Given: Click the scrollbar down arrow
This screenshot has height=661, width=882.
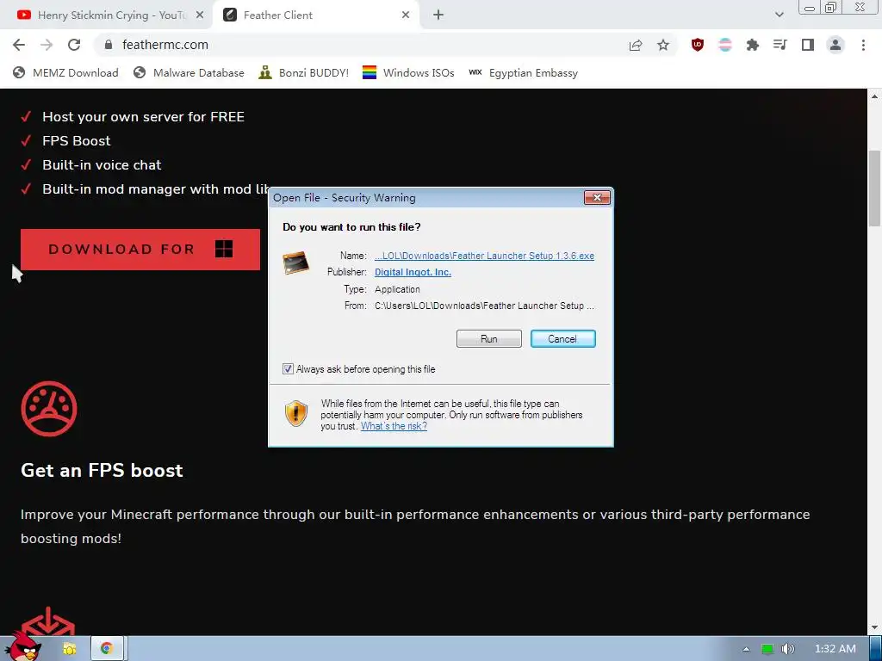Looking at the screenshot, I should (874, 627).
